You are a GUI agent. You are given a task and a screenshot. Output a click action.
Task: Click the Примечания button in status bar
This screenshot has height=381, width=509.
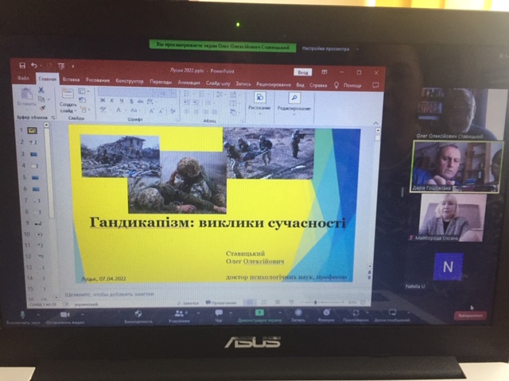[221, 303]
